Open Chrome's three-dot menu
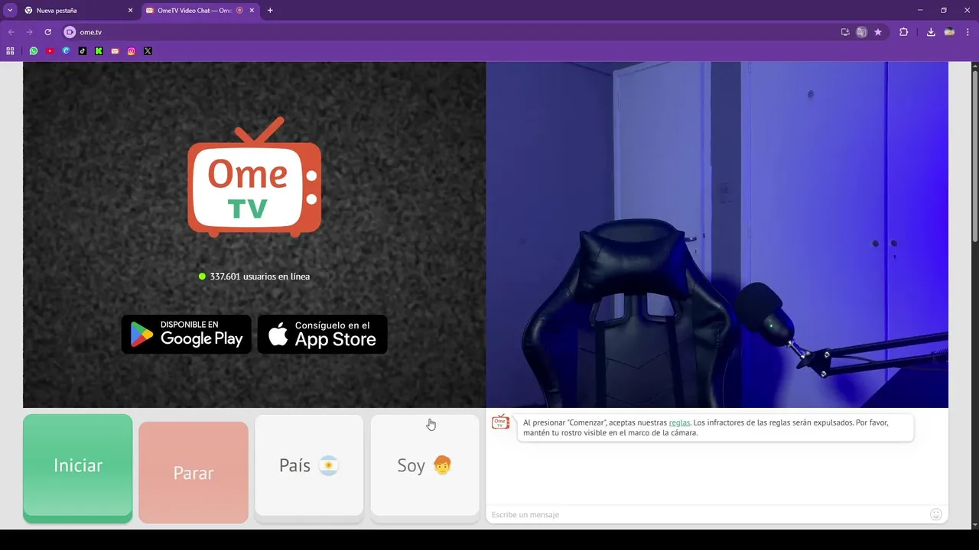This screenshot has width=979, height=550. point(968,32)
